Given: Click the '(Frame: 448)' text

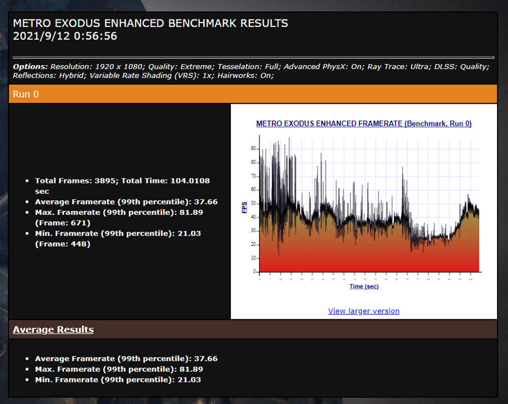Looking at the screenshot, I should 63,244.
